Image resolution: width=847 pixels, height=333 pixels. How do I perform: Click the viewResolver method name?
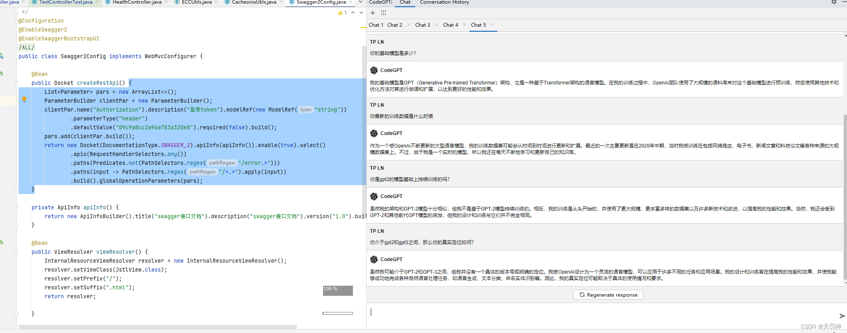click(x=116, y=252)
